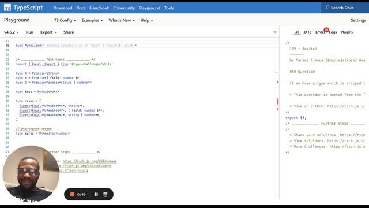Click 'type X = Promise<string>' line

[37, 73]
